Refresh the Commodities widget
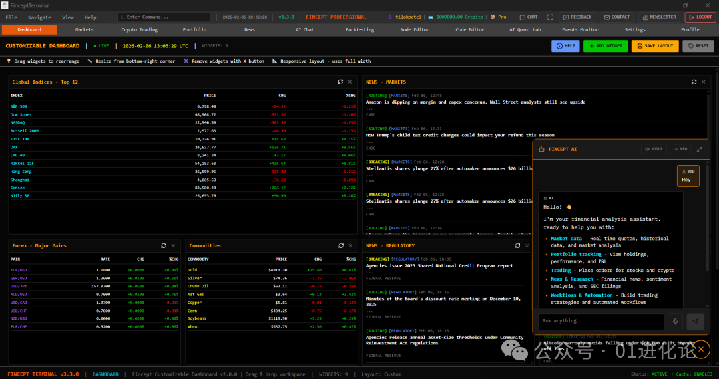 point(340,245)
